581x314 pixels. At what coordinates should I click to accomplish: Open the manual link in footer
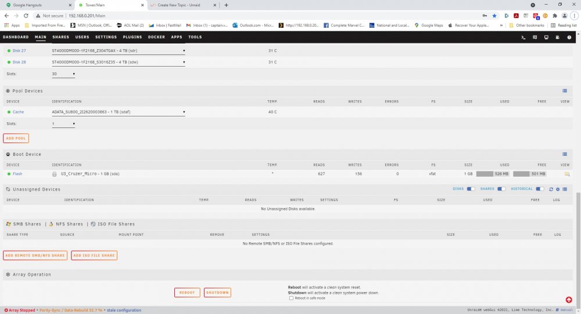(x=566, y=310)
